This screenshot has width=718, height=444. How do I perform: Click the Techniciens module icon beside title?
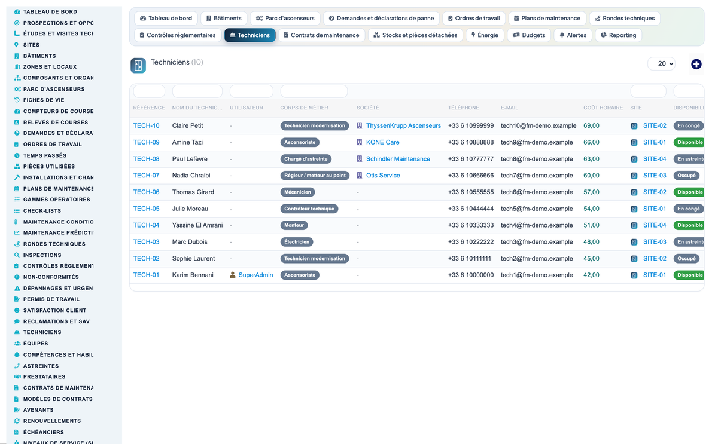pos(138,66)
